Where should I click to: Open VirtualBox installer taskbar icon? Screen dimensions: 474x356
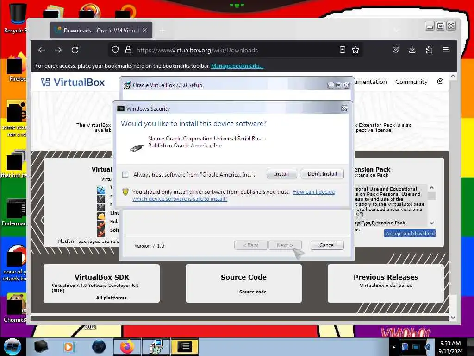click(156, 347)
